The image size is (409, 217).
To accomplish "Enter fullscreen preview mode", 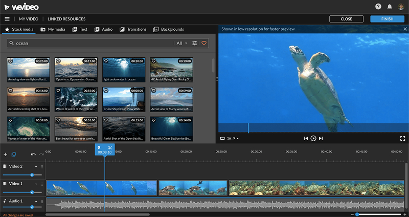I will (402, 138).
